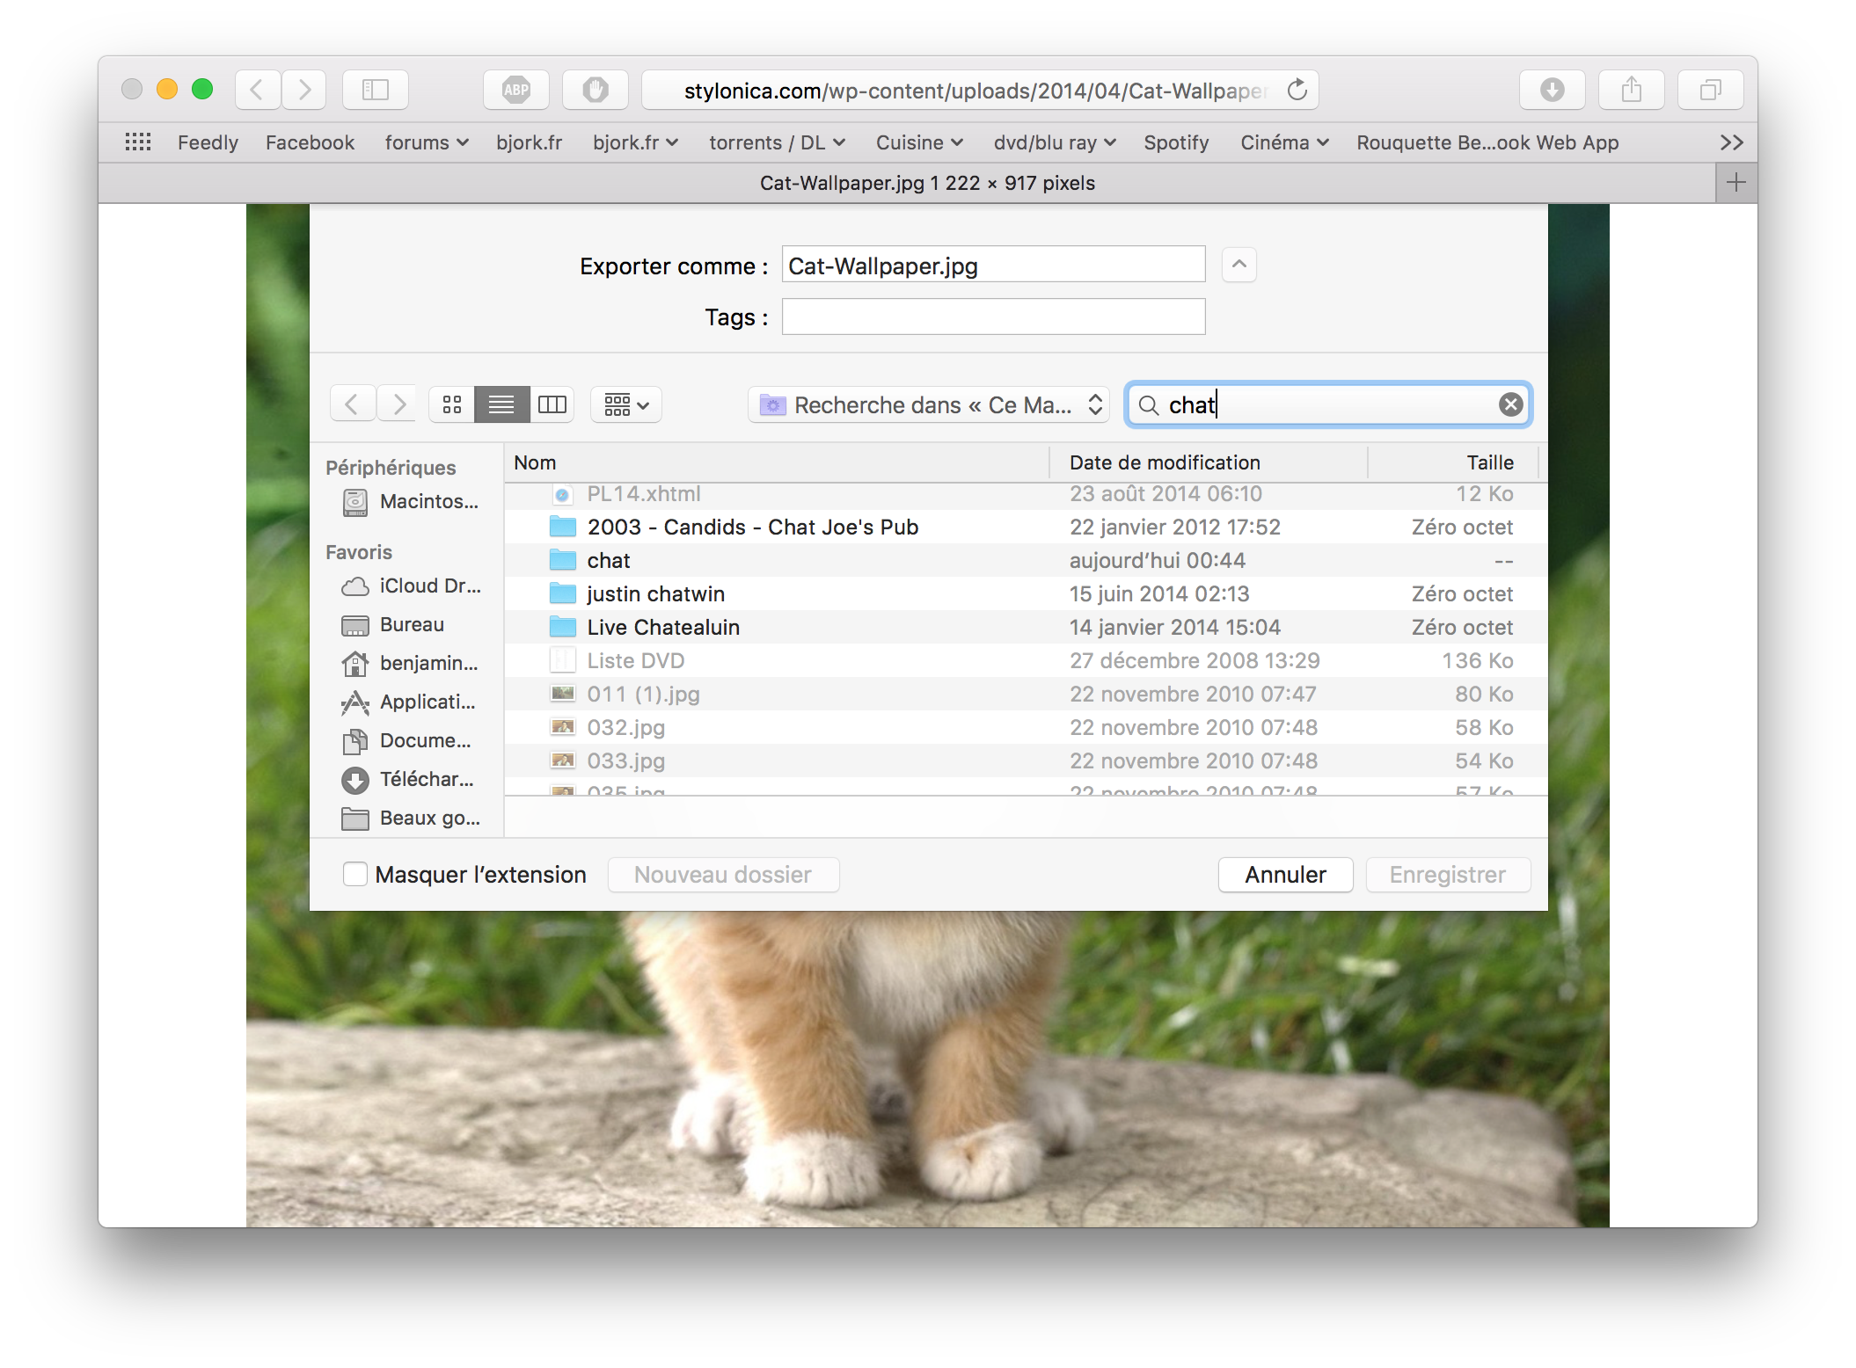
Task: Switch to icon view in save dialog
Action: click(452, 404)
